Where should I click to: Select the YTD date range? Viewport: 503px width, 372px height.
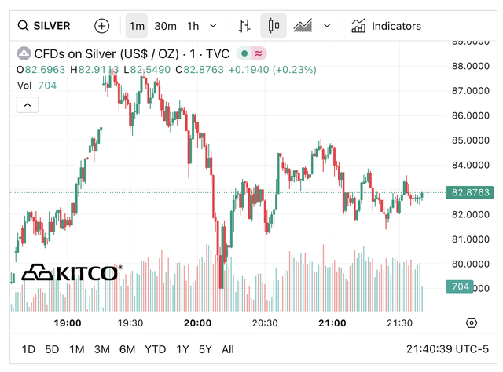tap(156, 349)
